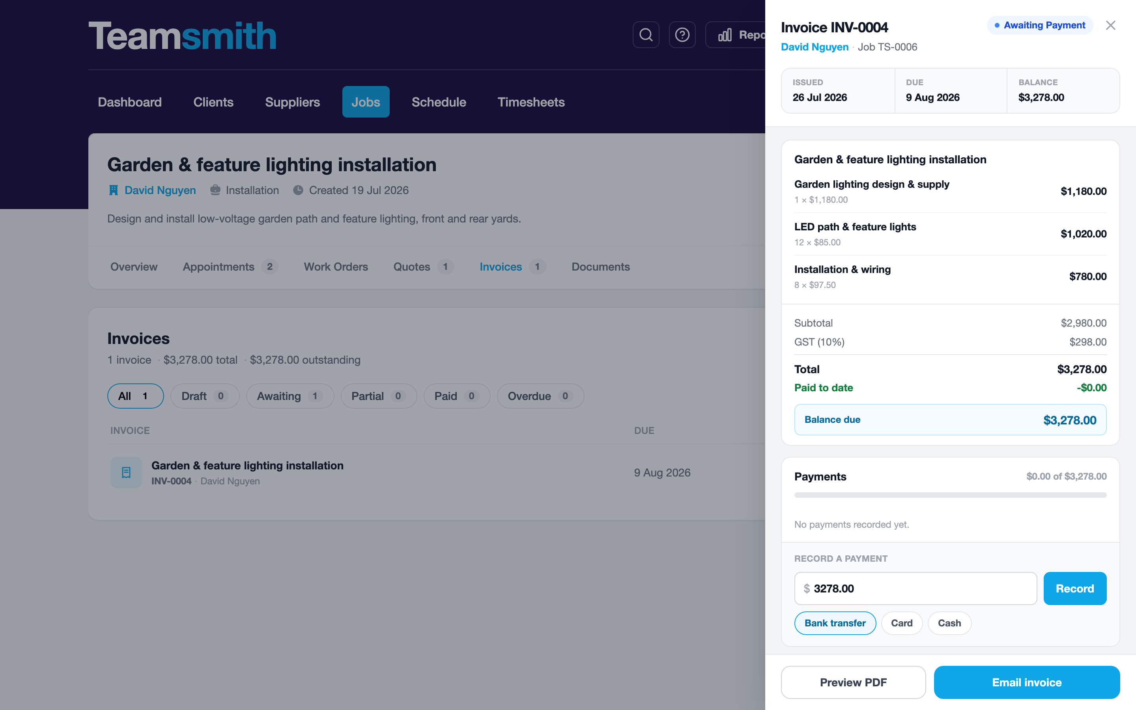The image size is (1136, 710).
Task: Open the Schedule nav item
Action: tap(439, 102)
